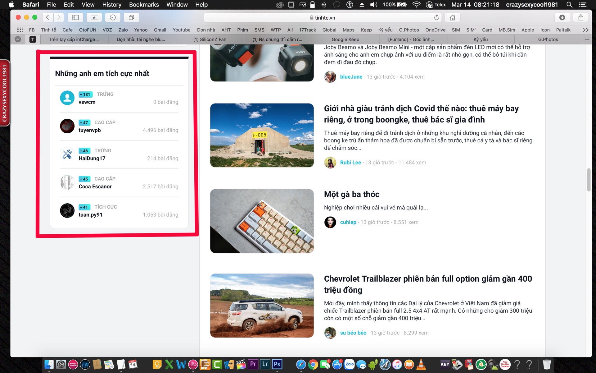Go forward with Safari's forward arrow
596x373 pixels.
(59, 17)
